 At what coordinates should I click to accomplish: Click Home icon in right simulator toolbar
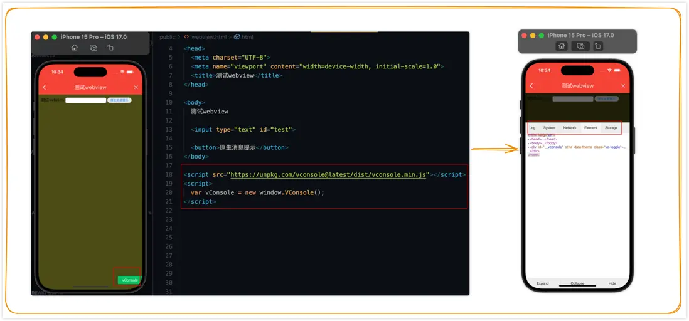coord(562,46)
